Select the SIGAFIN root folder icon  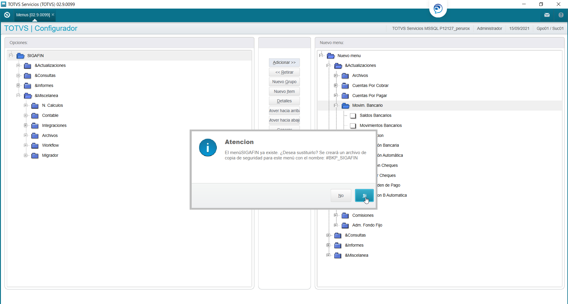(x=20, y=56)
